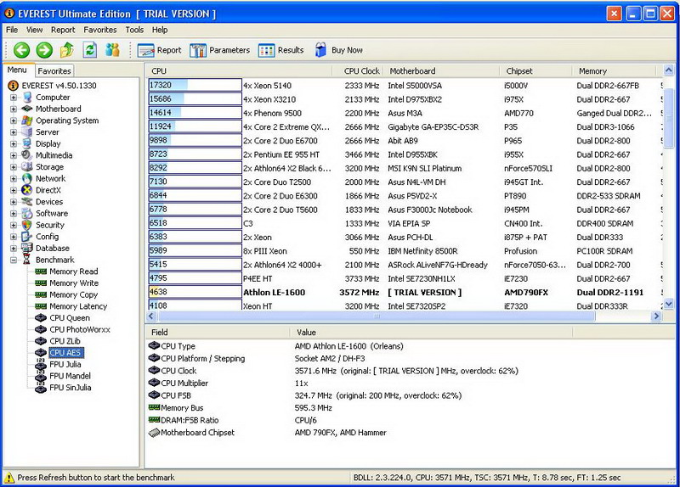The height and width of the screenshot is (487, 680).
Task: Open benchmark Parameters from the toolbar
Action: [220, 50]
